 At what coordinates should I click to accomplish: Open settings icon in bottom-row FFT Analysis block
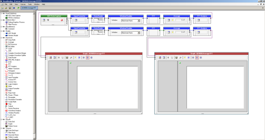point(199,32)
